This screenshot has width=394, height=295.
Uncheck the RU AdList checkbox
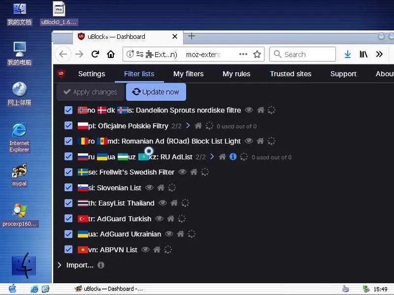[x=68, y=156]
